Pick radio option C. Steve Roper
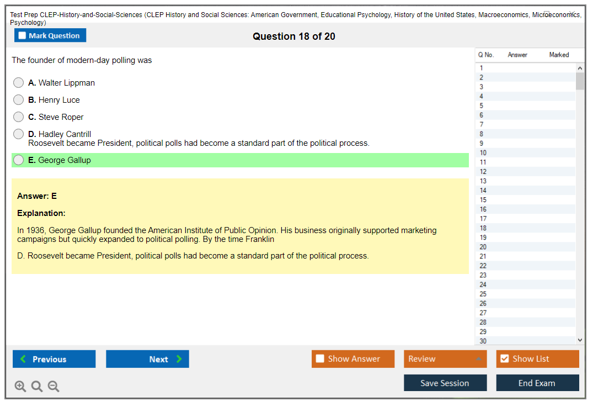Screen dimensions: 593x406 19,117
